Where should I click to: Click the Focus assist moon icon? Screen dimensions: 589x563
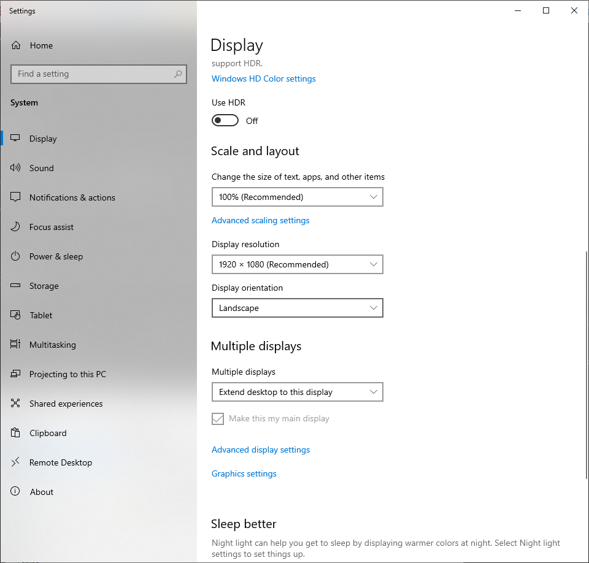pos(15,226)
